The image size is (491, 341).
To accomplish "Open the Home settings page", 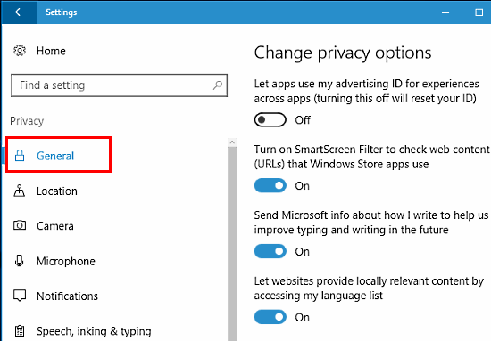I will pos(51,51).
